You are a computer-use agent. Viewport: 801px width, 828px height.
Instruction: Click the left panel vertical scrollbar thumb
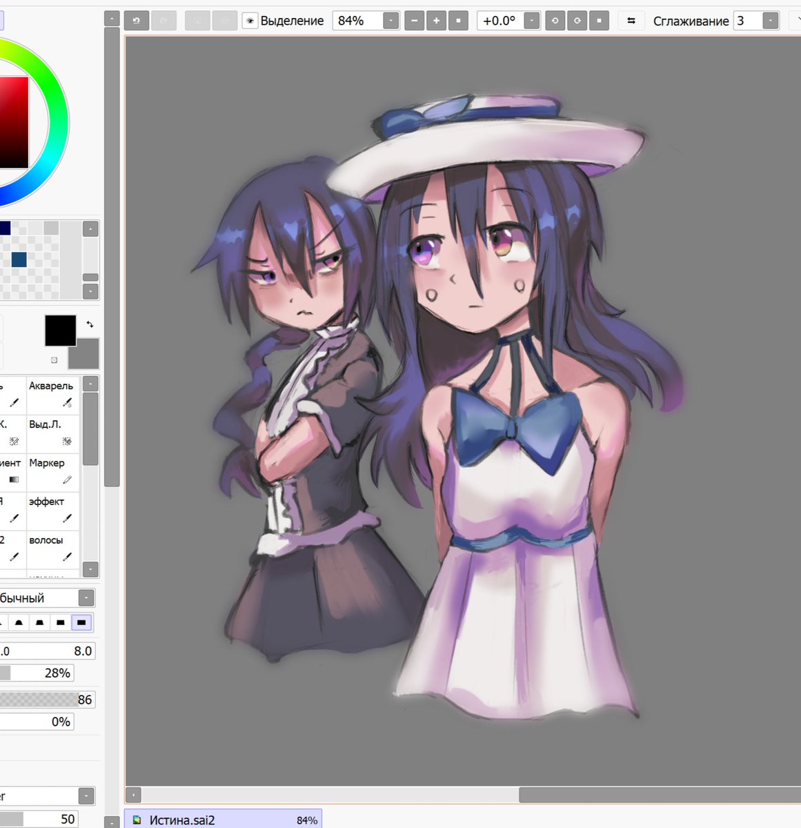pyautogui.click(x=112, y=257)
